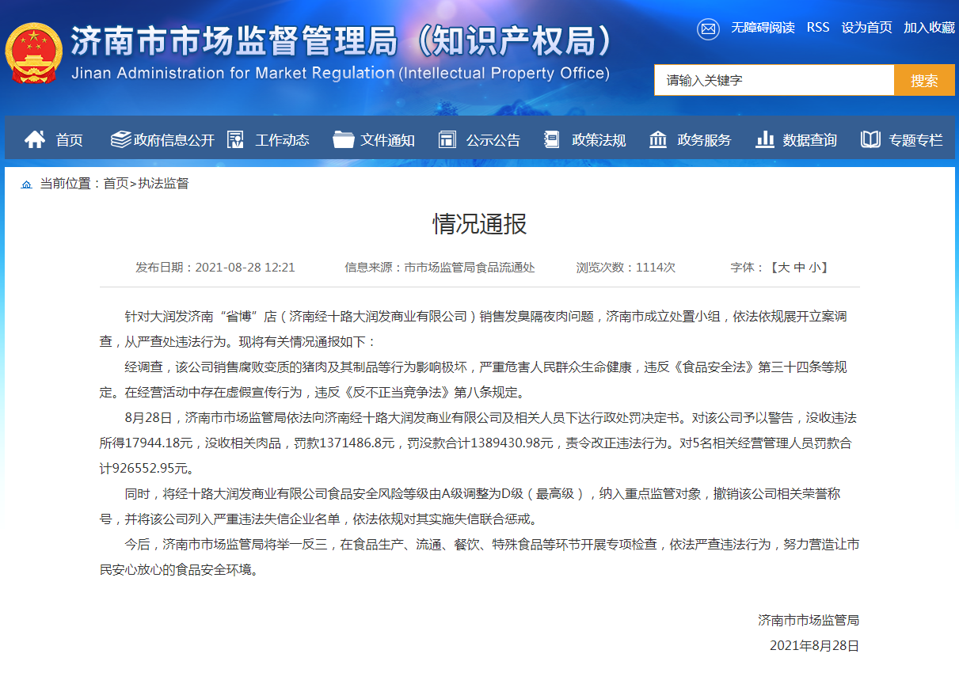Image resolution: width=959 pixels, height=688 pixels.
Task: Focus the 请输入关键字 search field
Action: tap(774, 80)
